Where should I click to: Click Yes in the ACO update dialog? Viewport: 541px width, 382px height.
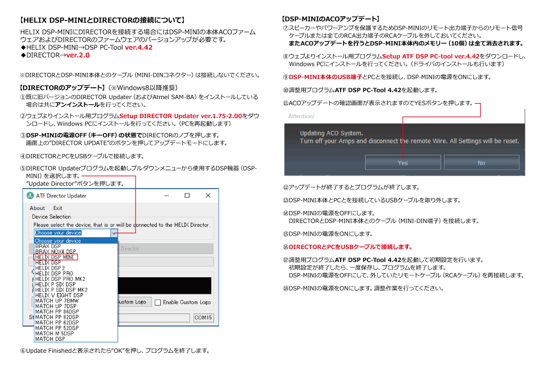point(403,163)
